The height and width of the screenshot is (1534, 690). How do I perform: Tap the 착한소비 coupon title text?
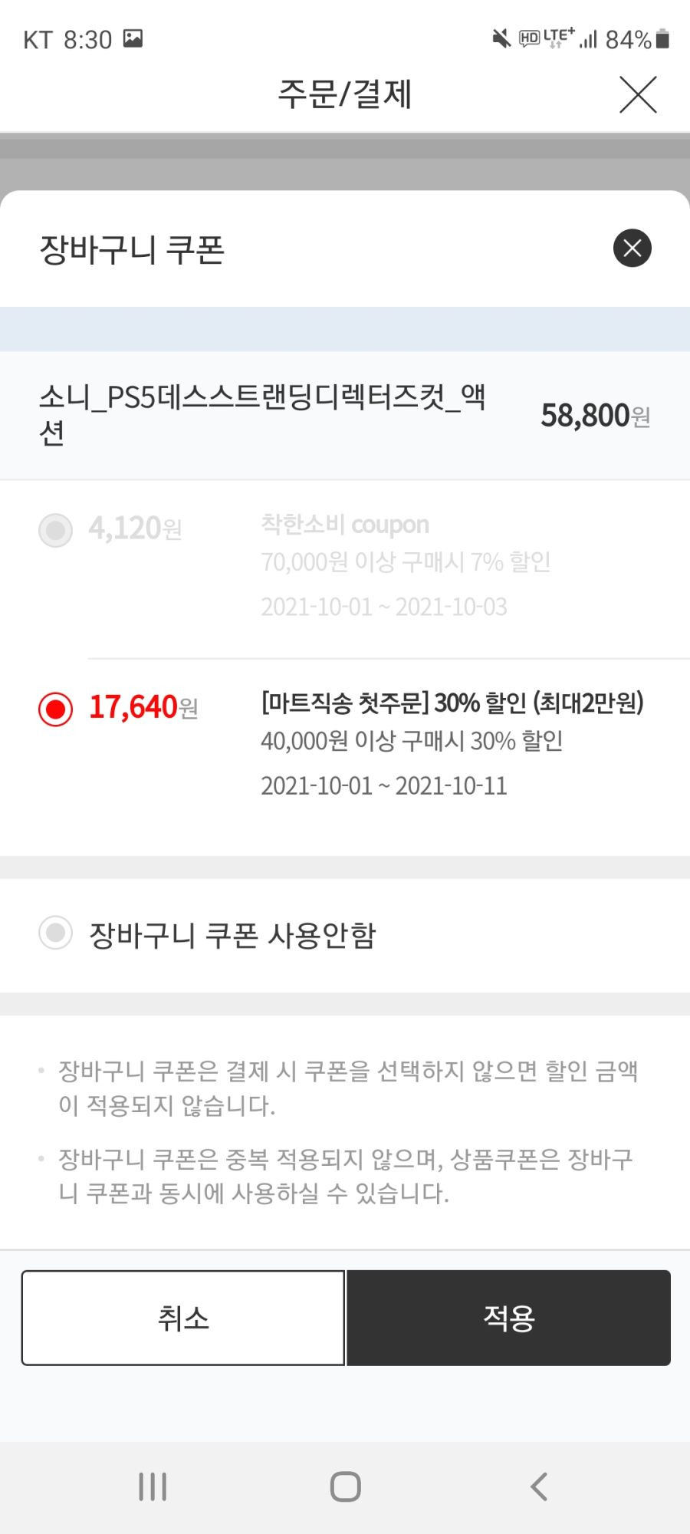[x=345, y=525]
